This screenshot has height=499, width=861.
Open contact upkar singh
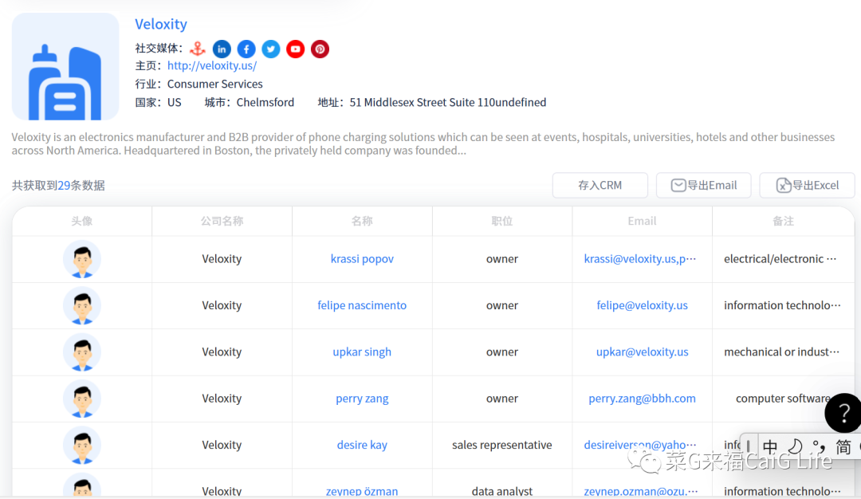(x=362, y=352)
